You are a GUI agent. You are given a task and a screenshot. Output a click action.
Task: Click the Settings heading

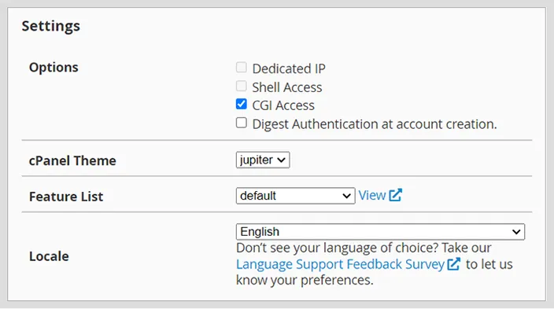[x=51, y=26]
